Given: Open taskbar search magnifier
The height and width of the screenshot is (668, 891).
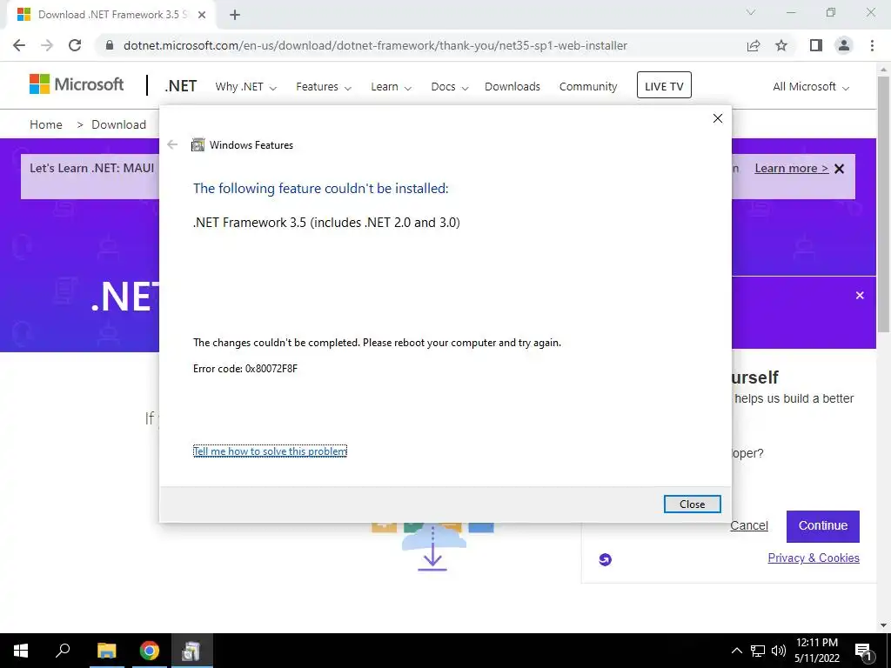Looking at the screenshot, I should (x=63, y=651).
